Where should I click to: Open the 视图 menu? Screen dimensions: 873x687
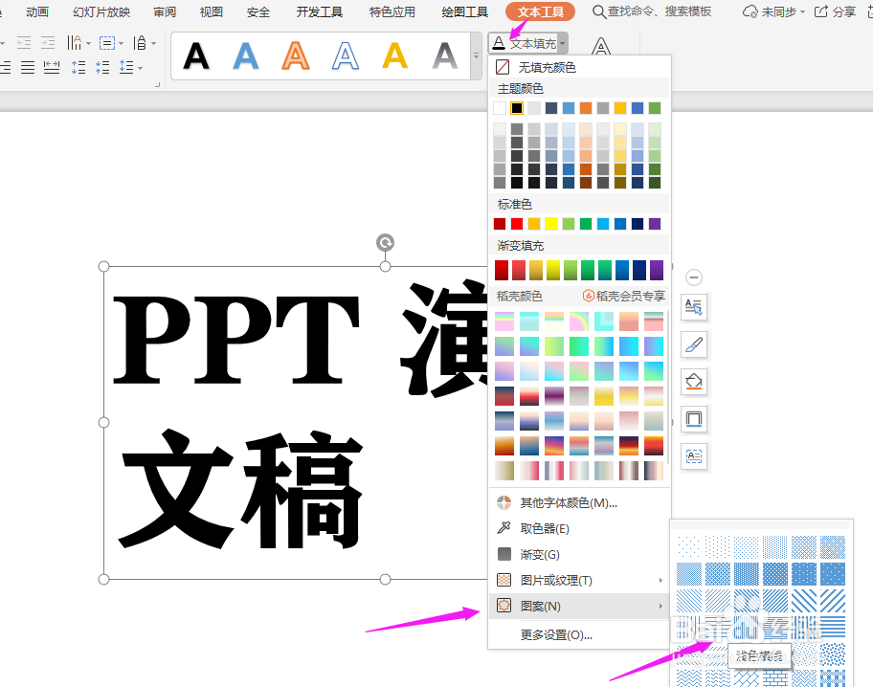pos(210,12)
